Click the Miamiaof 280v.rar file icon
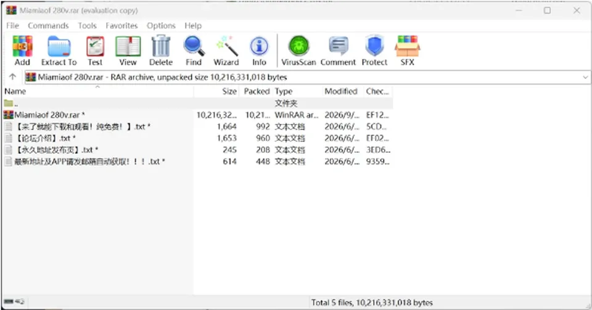 pyautogui.click(x=8, y=115)
